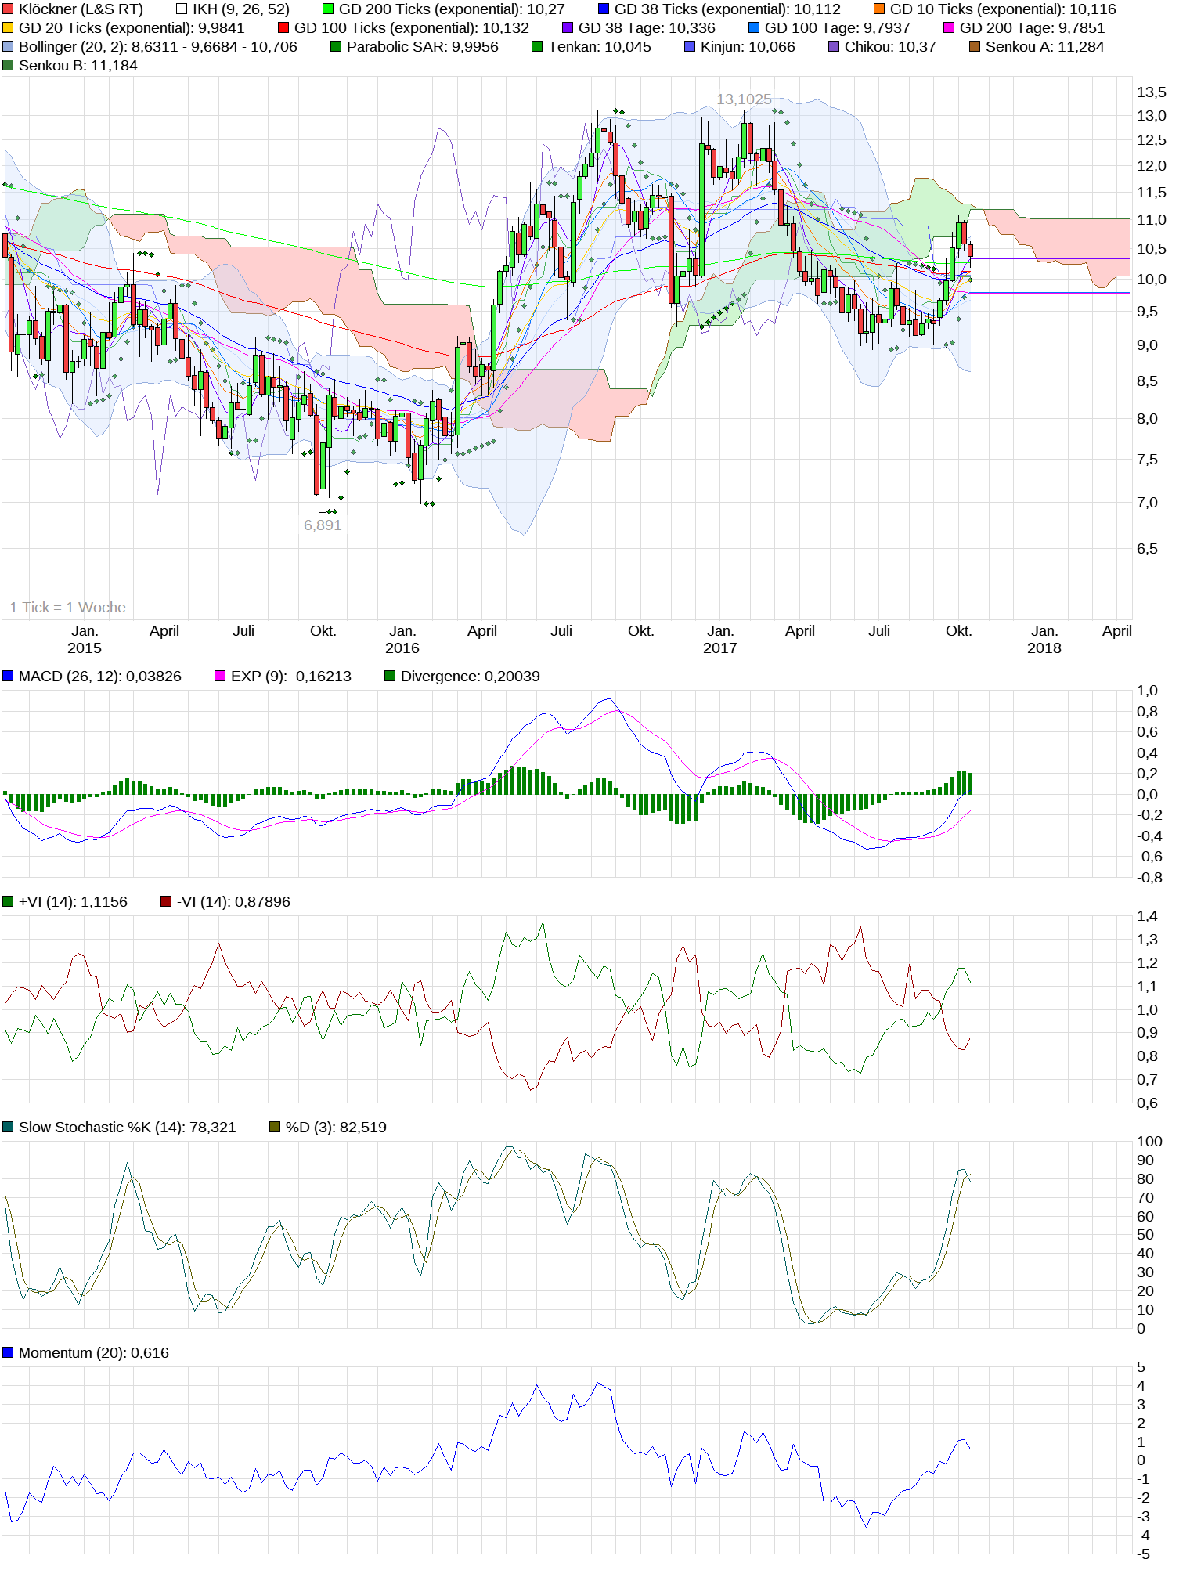This screenshot has width=1190, height=1570.
Task: Click 'Momentum (20): 0,616' label
Action: pos(94,1353)
